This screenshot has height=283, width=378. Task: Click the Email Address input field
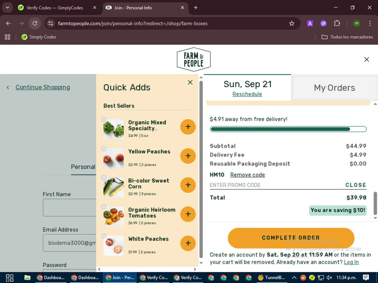70,243
